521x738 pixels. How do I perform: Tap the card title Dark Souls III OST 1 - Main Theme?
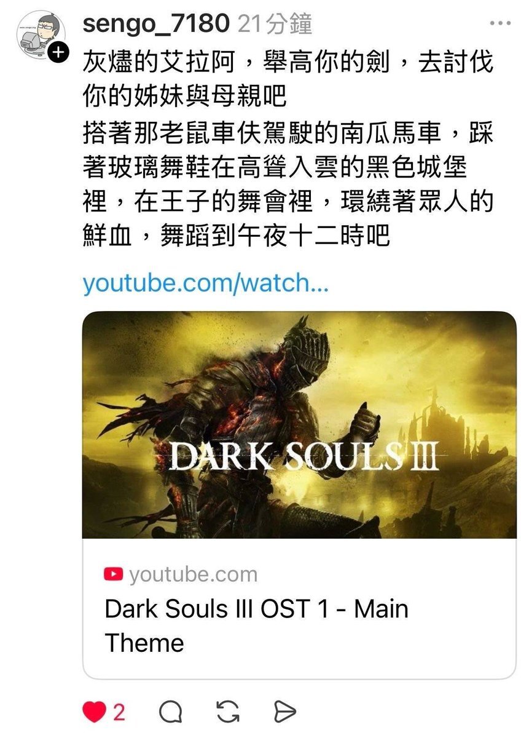pyautogui.click(x=257, y=625)
